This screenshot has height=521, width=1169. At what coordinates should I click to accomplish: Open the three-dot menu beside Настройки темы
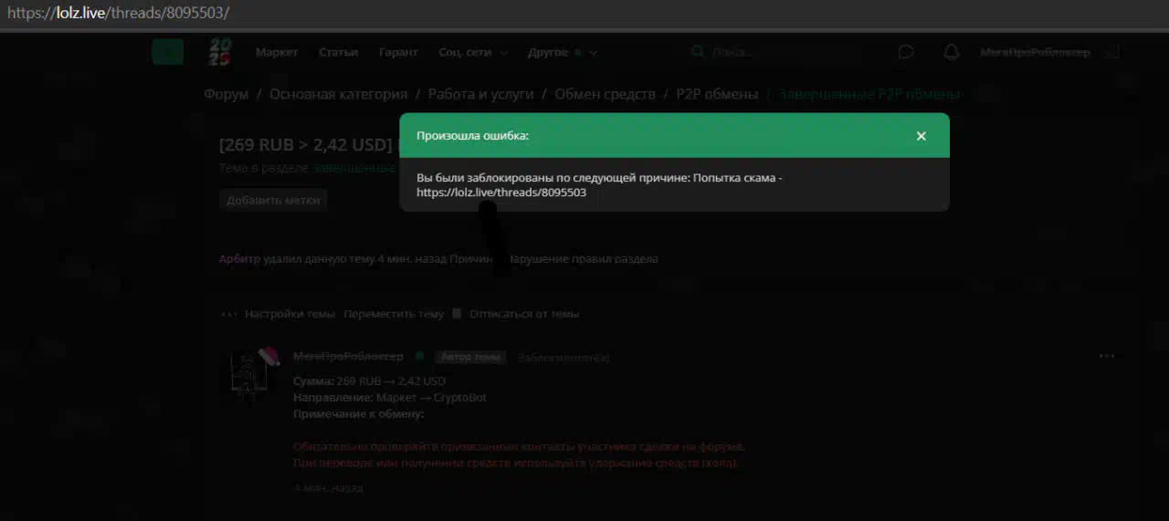pyautogui.click(x=228, y=314)
